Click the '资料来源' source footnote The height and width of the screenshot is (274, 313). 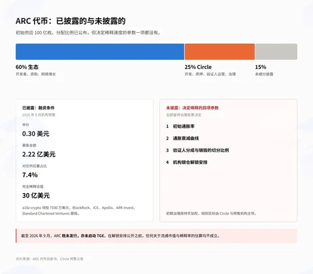click(50, 259)
